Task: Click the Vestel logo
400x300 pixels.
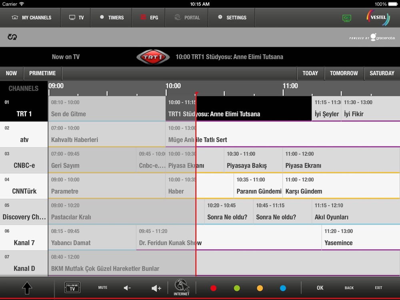Action: click(x=378, y=18)
